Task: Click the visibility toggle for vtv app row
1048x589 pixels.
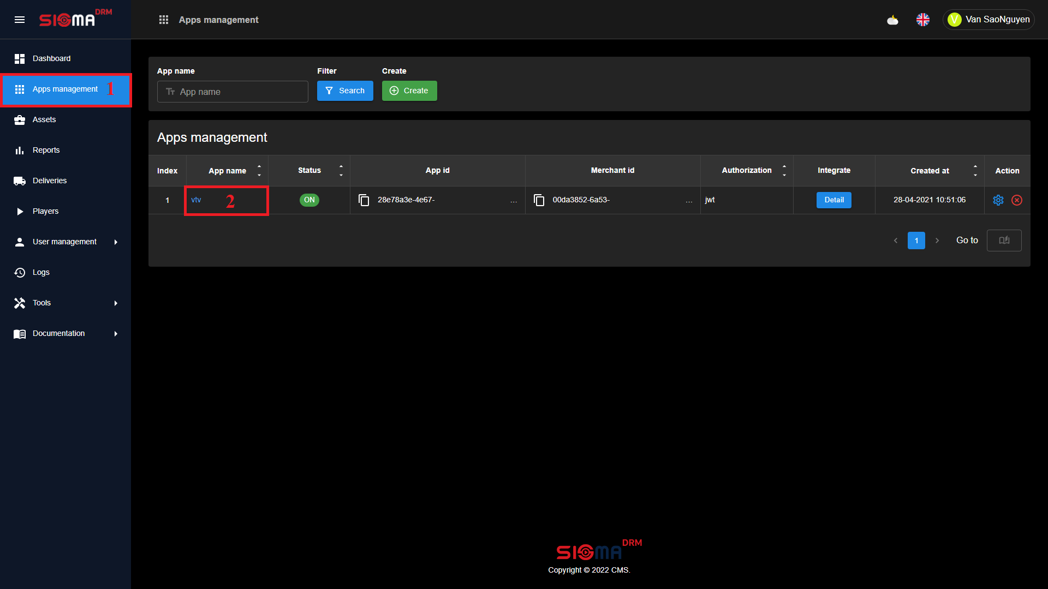Action: point(309,200)
